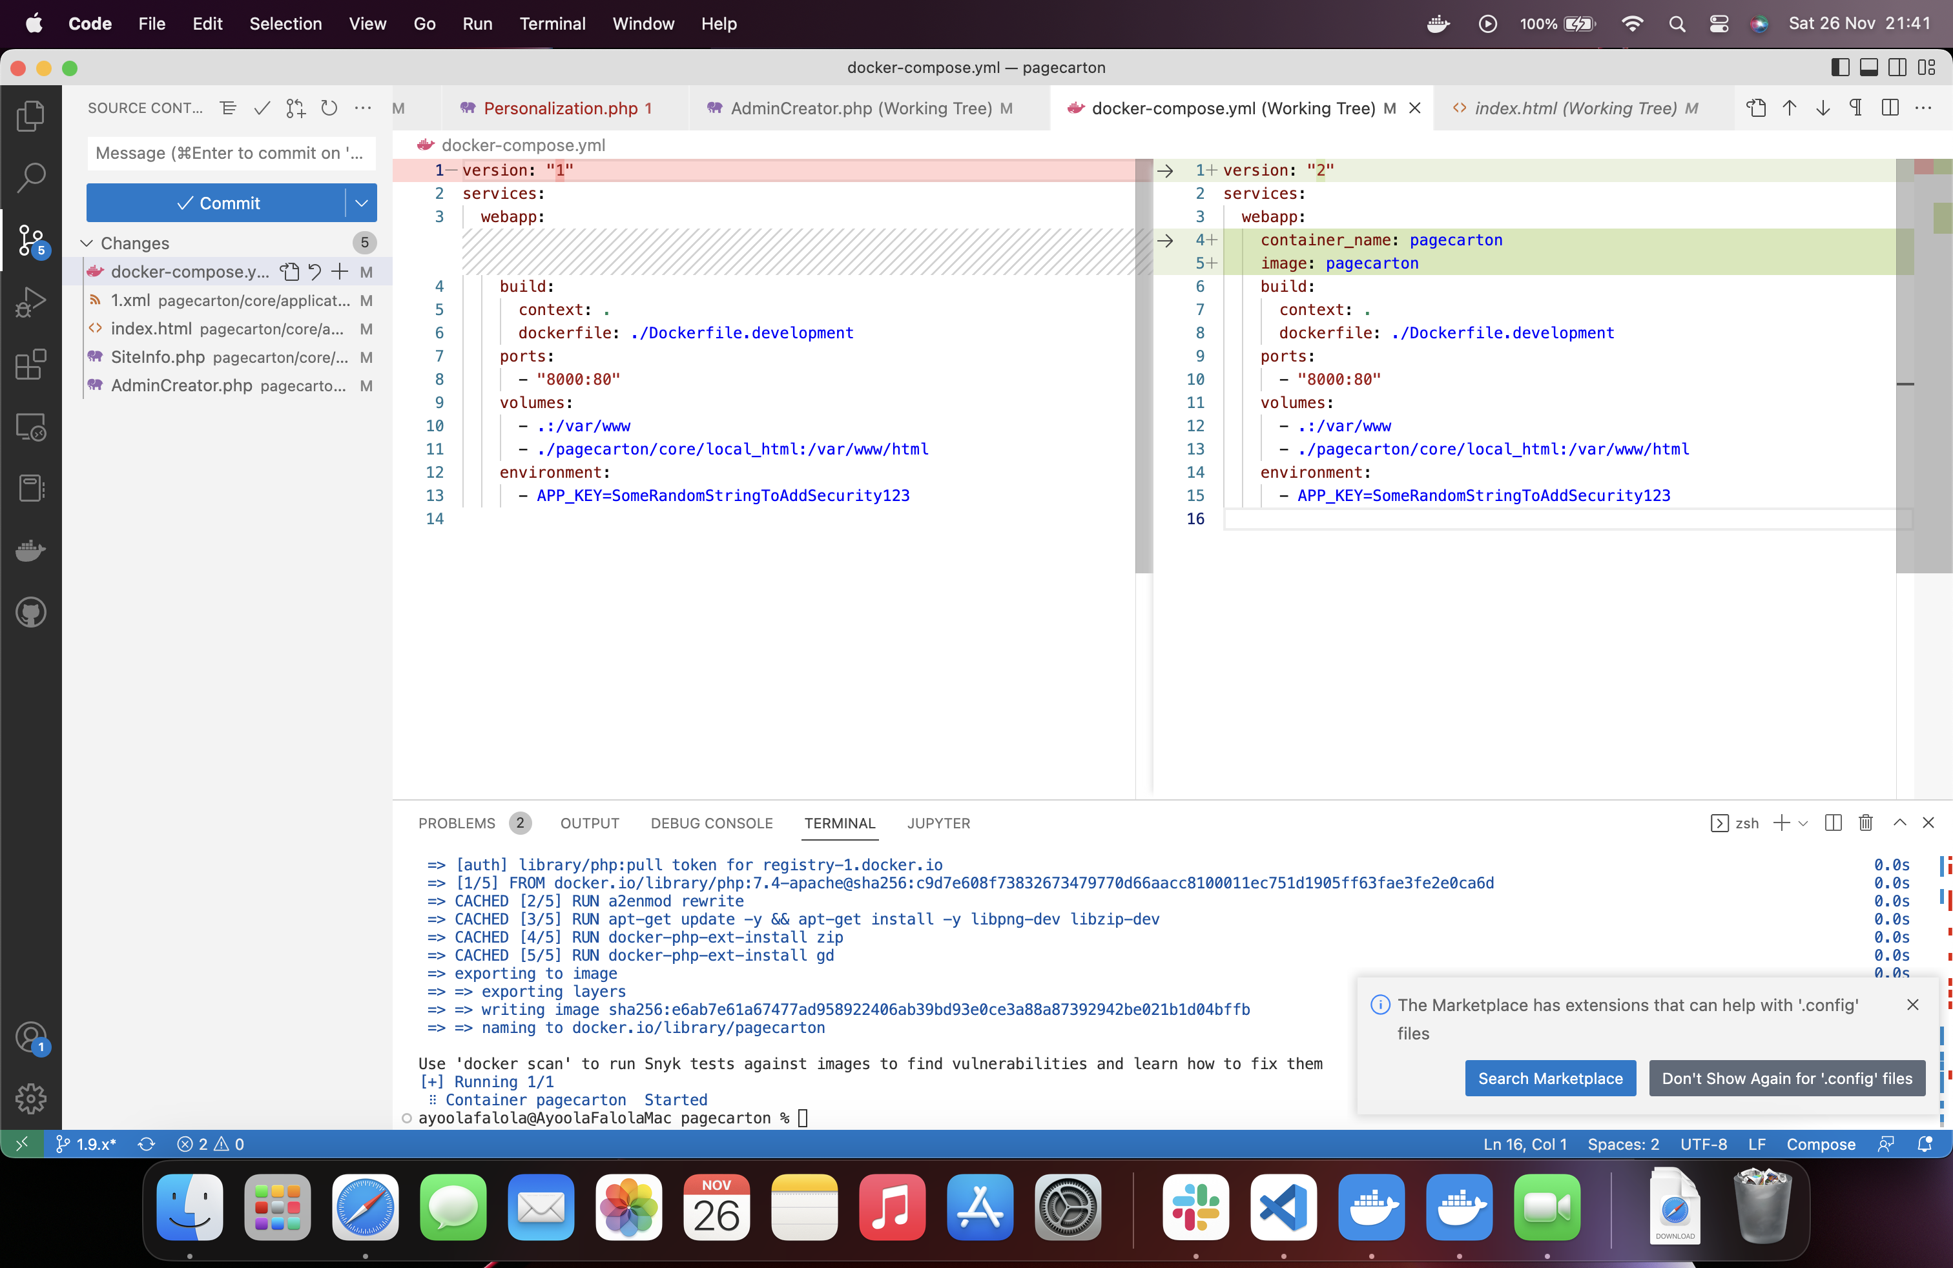Toggle the inline view of the diff editor
The height and width of the screenshot is (1268, 1953).
pyautogui.click(x=1890, y=108)
